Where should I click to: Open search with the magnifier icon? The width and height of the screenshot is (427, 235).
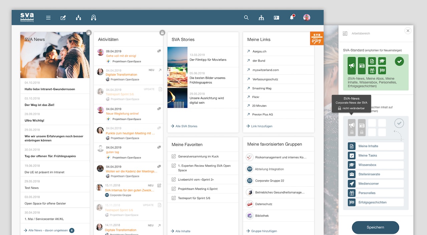[246, 18]
